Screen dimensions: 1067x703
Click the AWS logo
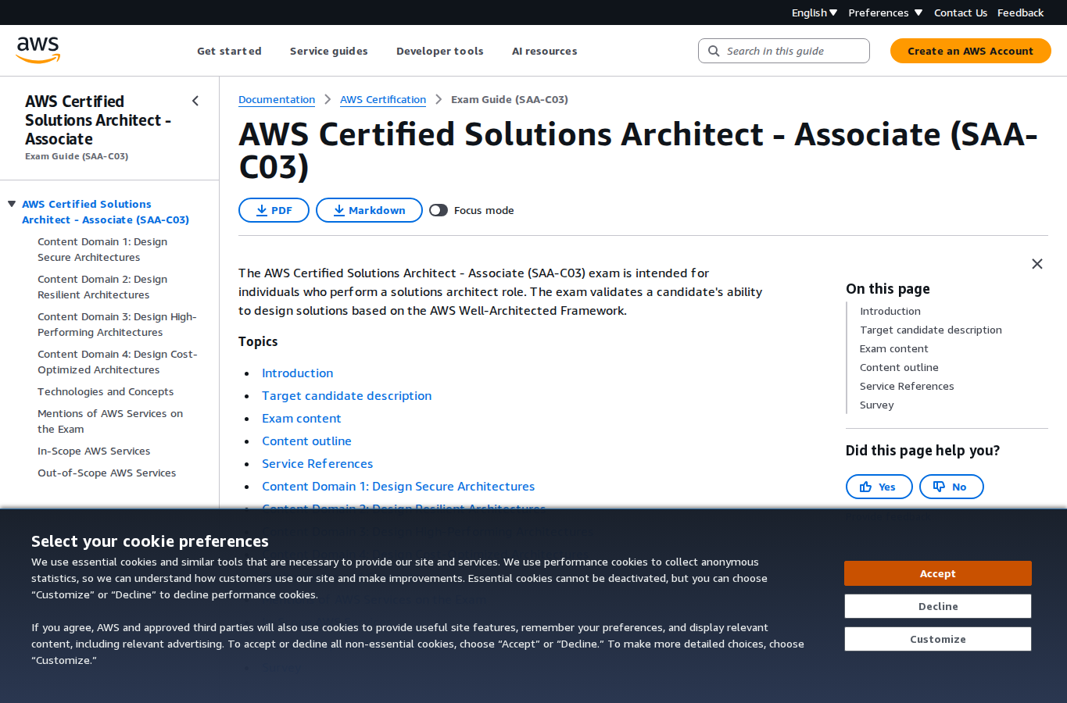38,50
